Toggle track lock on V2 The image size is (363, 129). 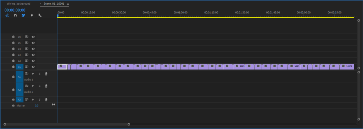pos(13,61)
